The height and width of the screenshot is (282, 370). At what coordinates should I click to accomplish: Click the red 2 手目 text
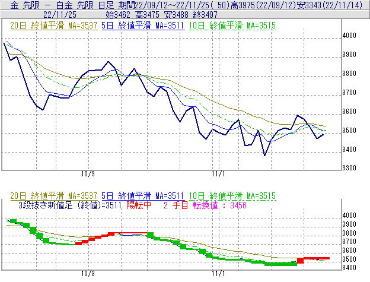pyautogui.click(x=176, y=205)
